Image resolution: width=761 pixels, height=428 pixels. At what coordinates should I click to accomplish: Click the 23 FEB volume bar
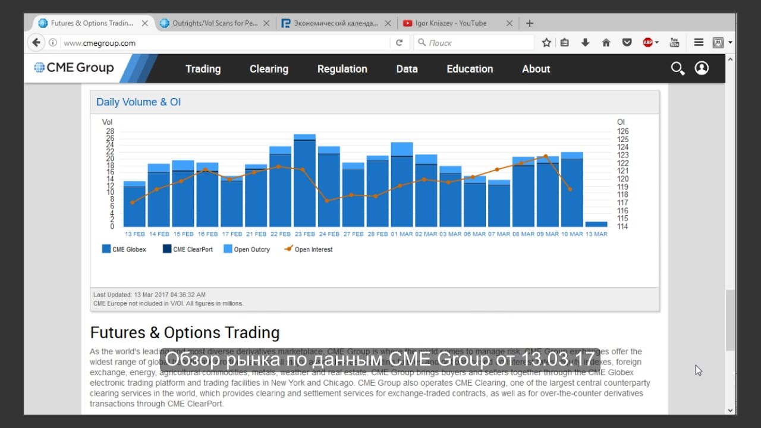pyautogui.click(x=304, y=180)
